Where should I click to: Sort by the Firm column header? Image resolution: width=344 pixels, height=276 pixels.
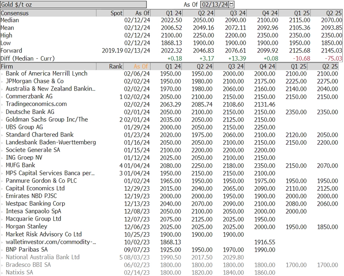coord(48,66)
